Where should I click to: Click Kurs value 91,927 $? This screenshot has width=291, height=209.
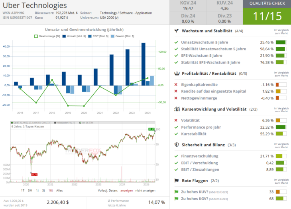(x=62, y=18)
